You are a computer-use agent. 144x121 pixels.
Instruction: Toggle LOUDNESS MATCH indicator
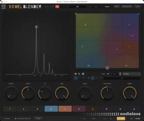tap(23, 118)
